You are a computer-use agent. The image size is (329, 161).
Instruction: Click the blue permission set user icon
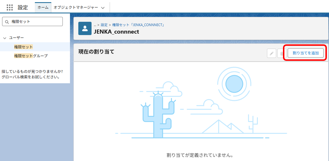coord(85,28)
